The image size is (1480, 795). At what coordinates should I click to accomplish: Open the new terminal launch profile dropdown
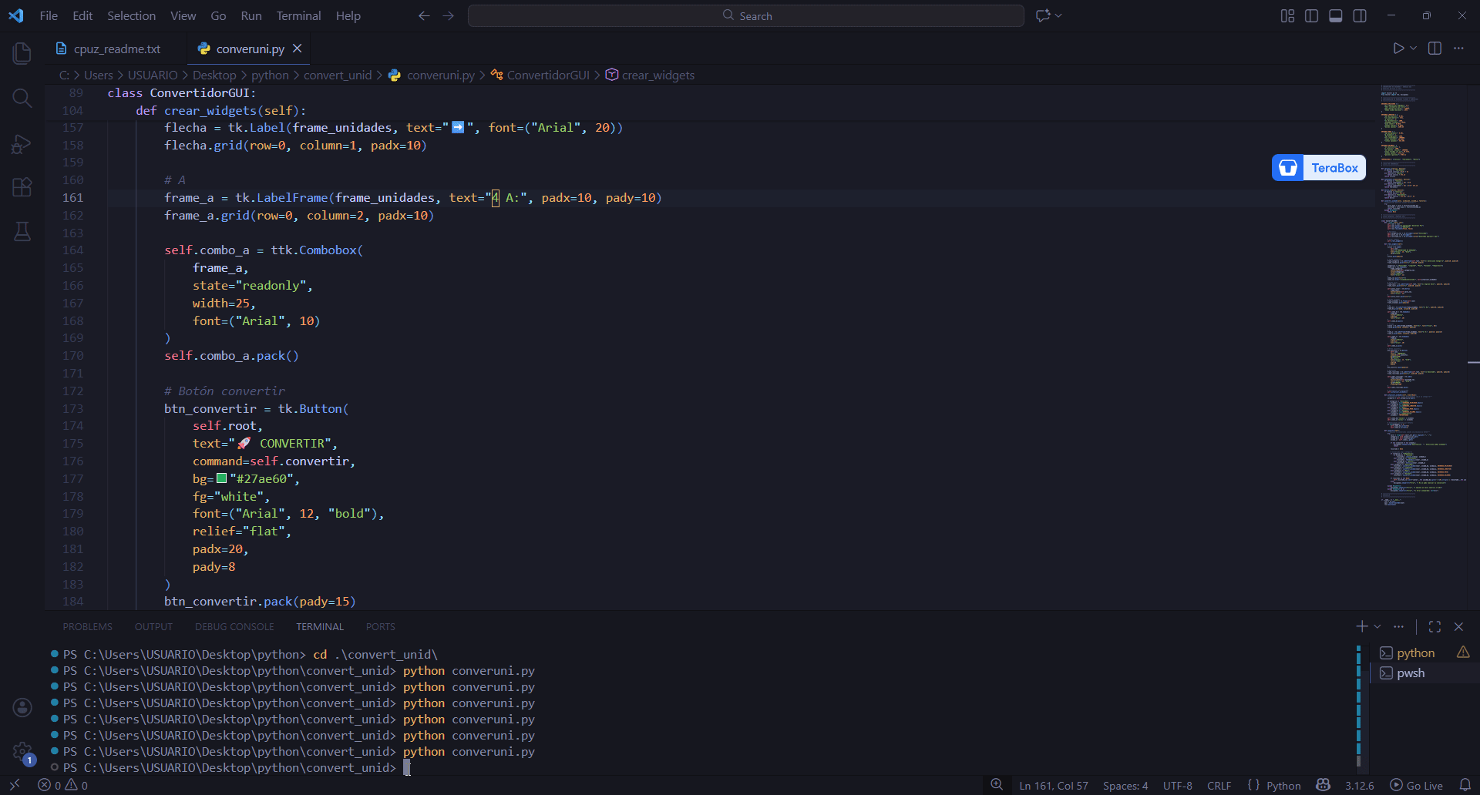coord(1378,627)
